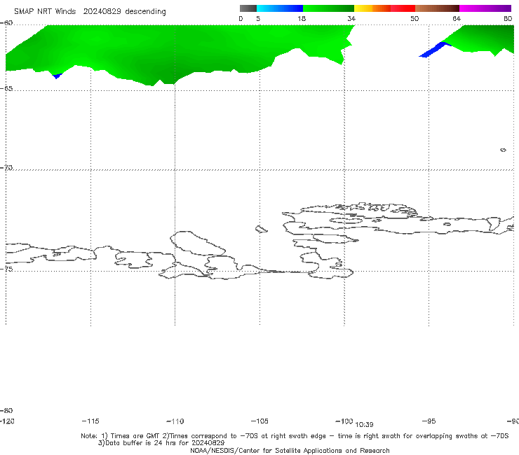Click the -75 latitude axis label

click(6, 269)
